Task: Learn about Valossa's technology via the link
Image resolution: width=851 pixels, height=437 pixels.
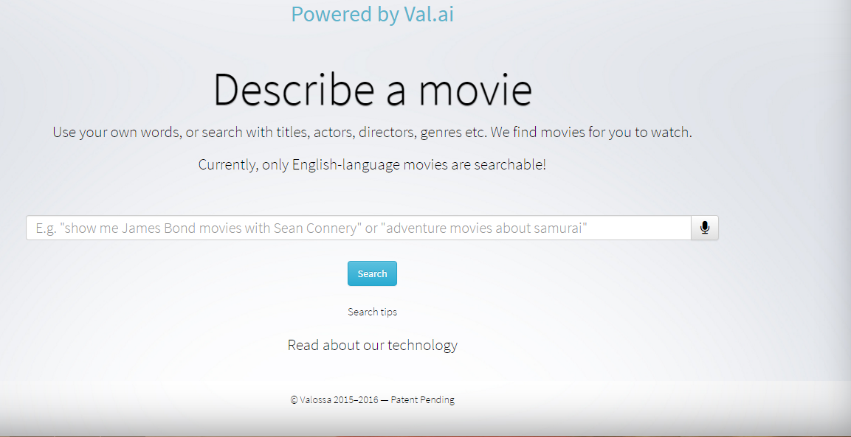Action: 372,344
